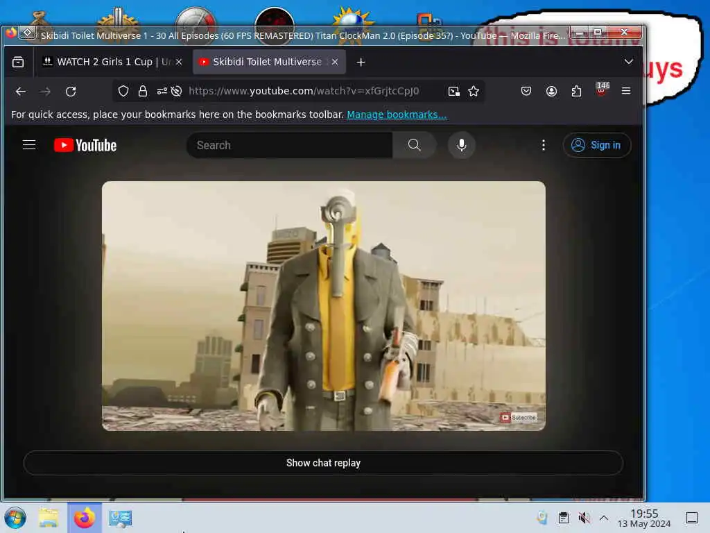Open taskbar desktop settings monitor icon
Image resolution: width=710 pixels, height=533 pixels.
click(x=120, y=518)
